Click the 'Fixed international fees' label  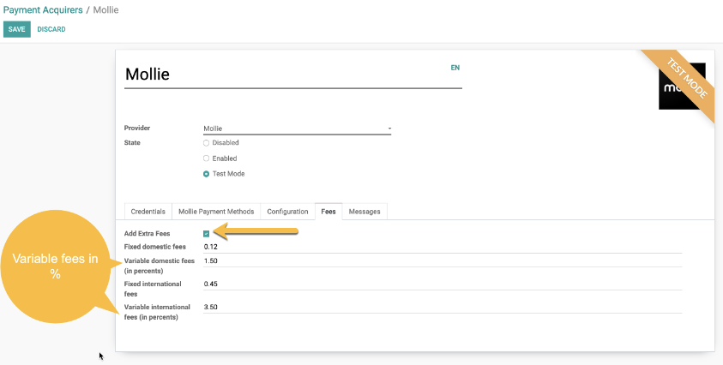(153, 289)
